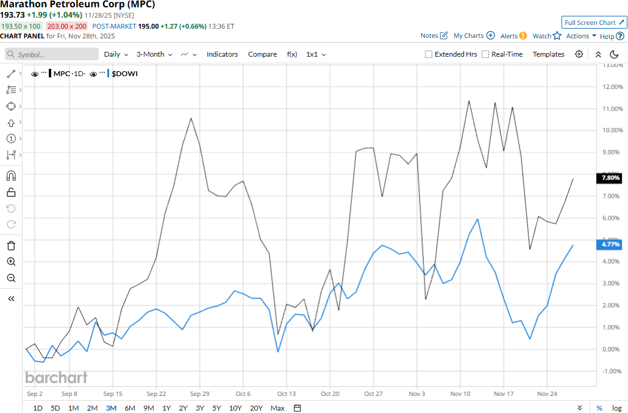The width and height of the screenshot is (628, 413).
Task: Select the 5D time range
Action: [x=55, y=408]
